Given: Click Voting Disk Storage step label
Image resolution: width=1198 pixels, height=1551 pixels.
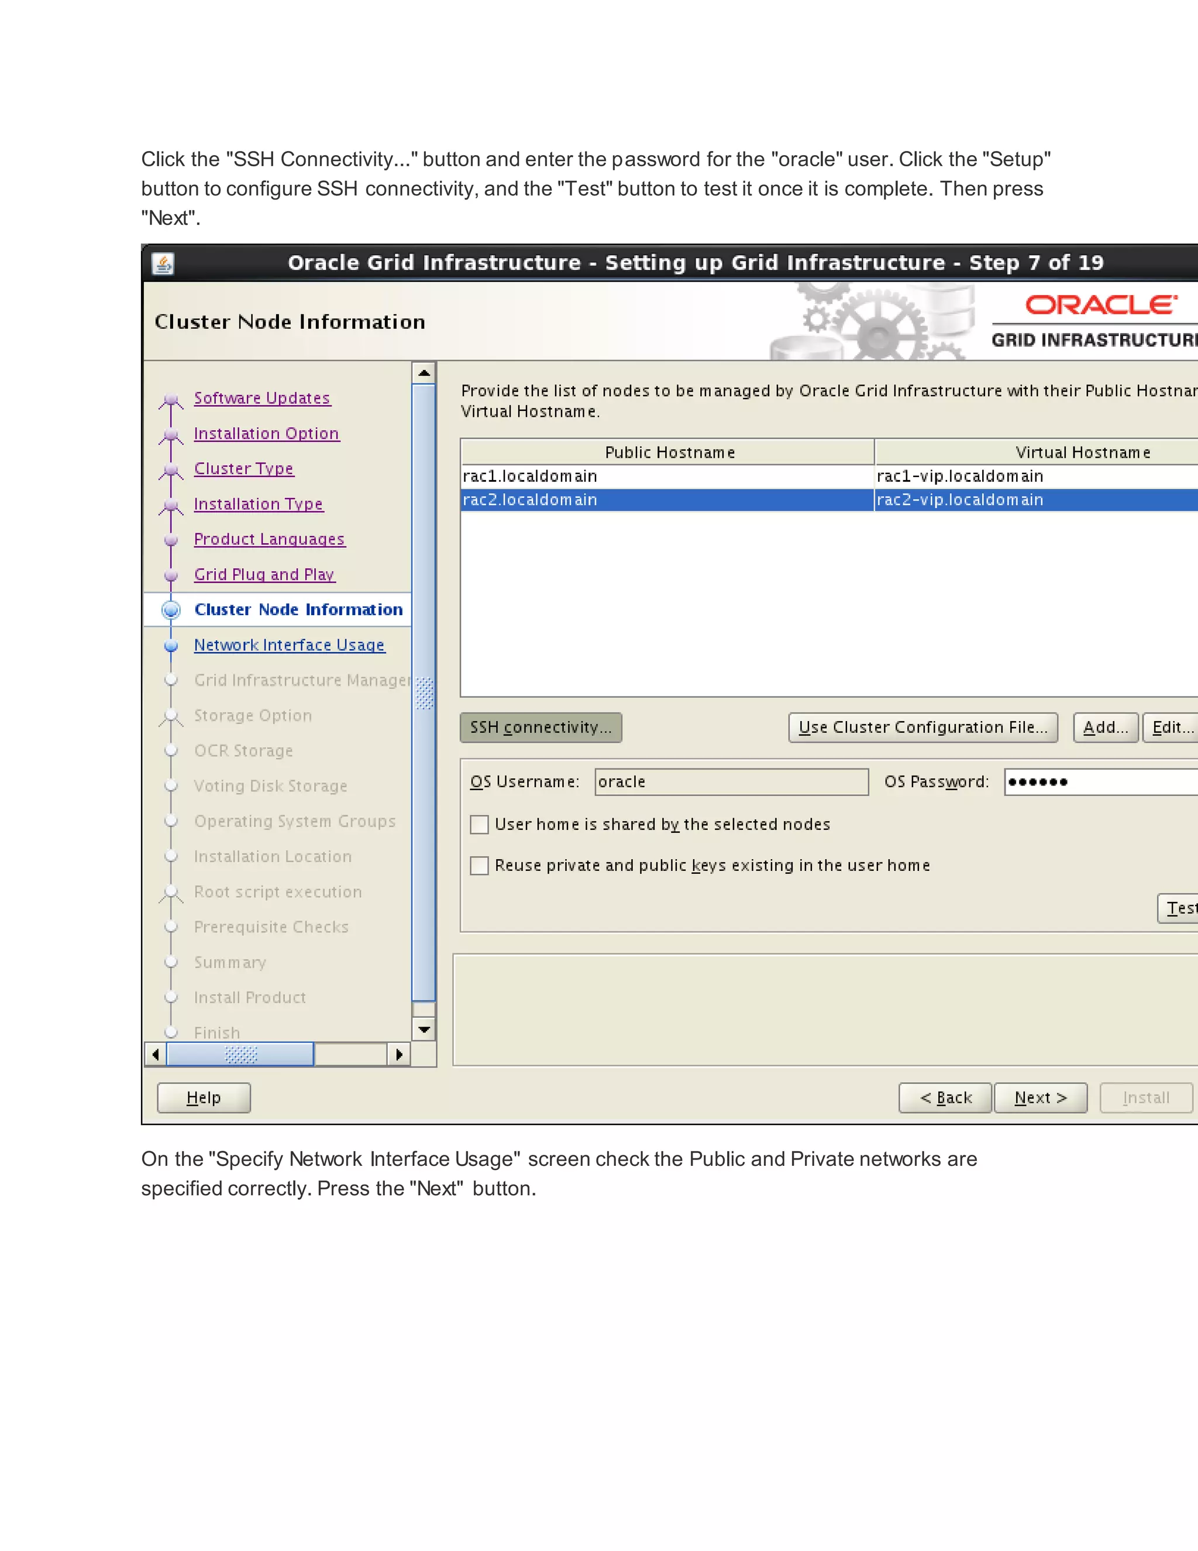Looking at the screenshot, I should pyautogui.click(x=270, y=786).
